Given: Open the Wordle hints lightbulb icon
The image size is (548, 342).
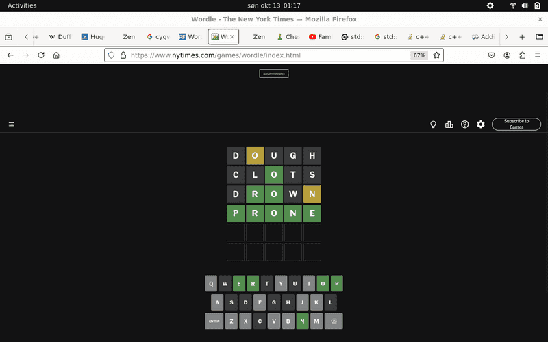Looking at the screenshot, I should coord(433,124).
